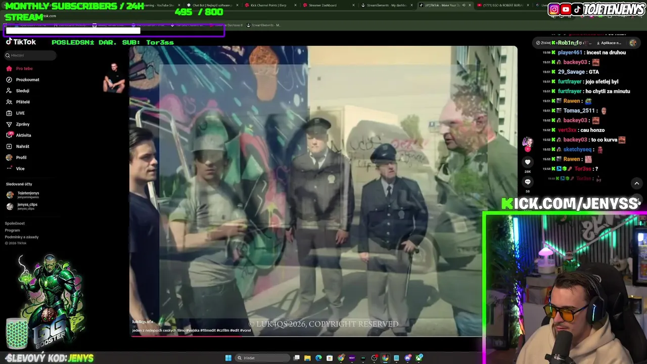Click the taskbar Hledat search box
This screenshot has width=647, height=364.
pyautogui.click(x=262, y=358)
